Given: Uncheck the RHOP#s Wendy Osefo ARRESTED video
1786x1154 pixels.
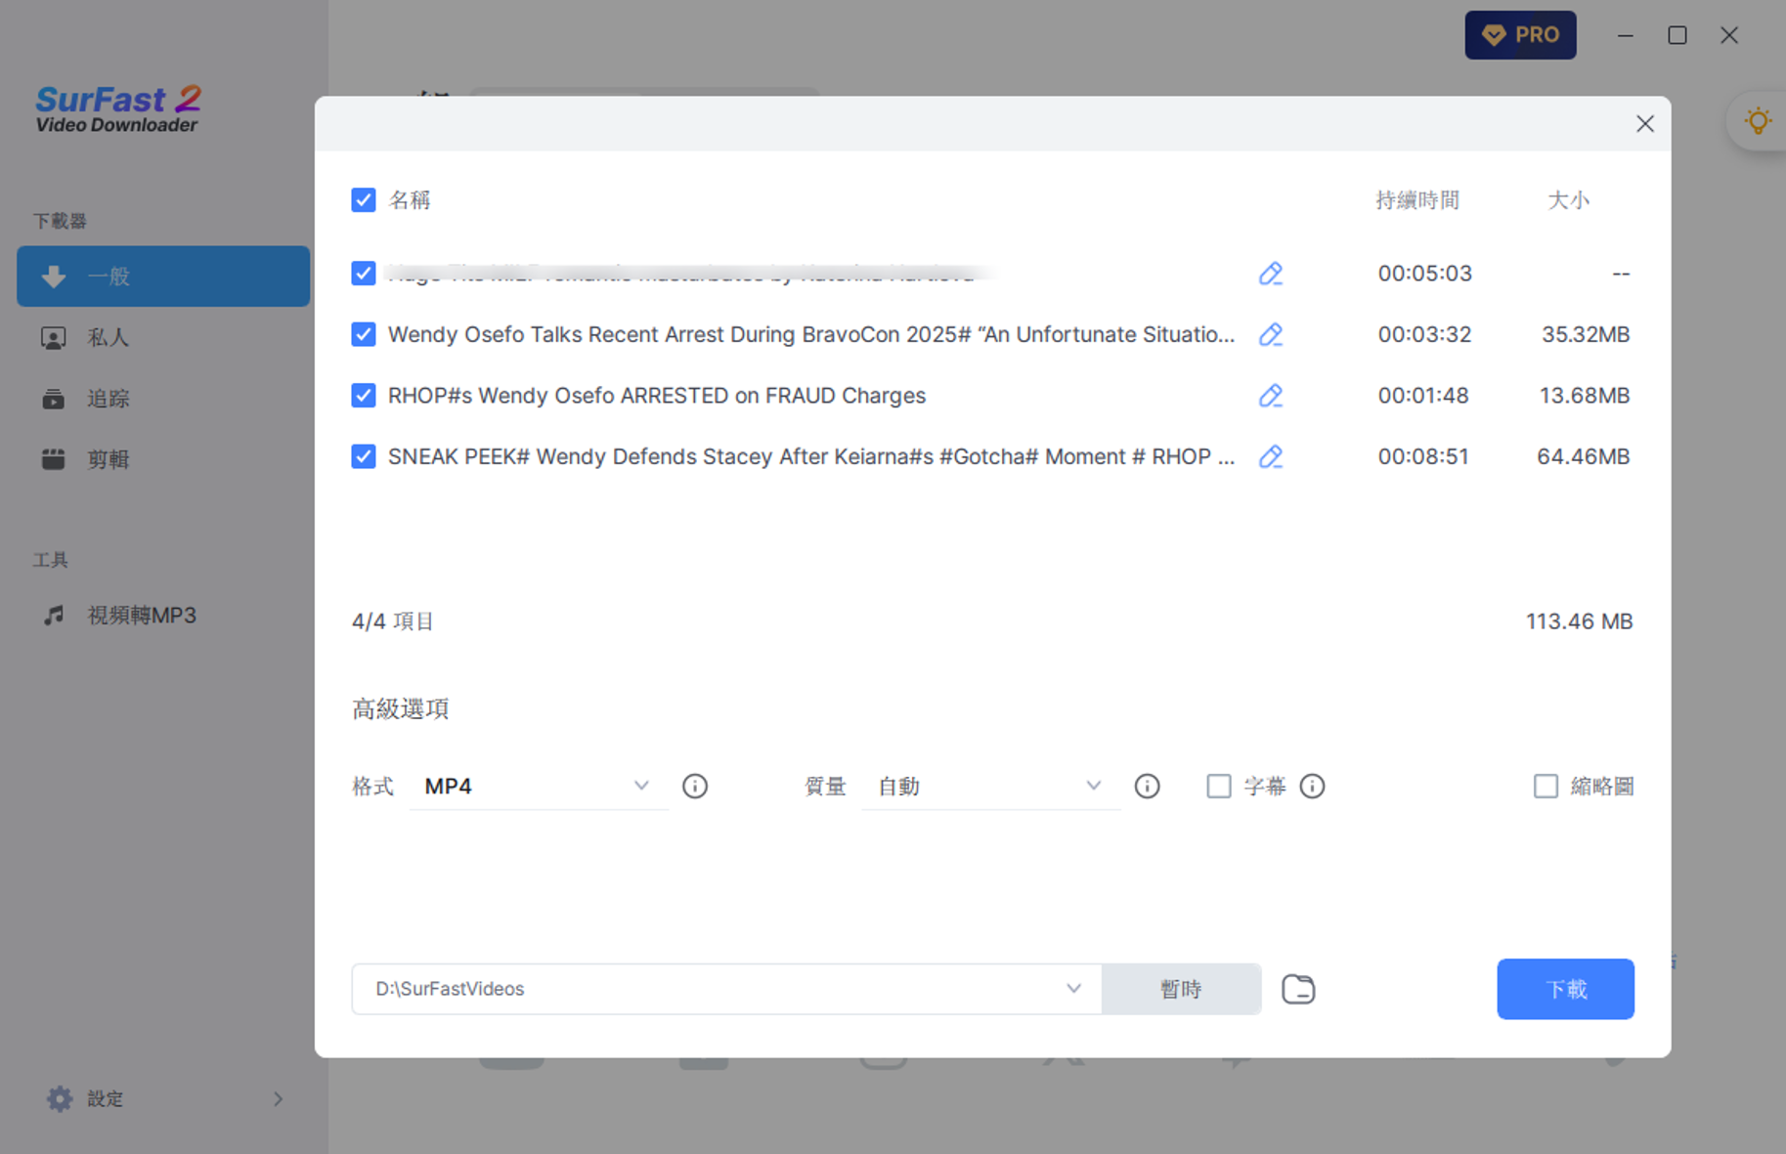Looking at the screenshot, I should click(364, 396).
